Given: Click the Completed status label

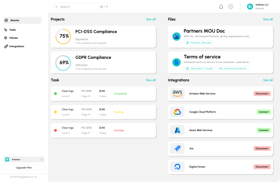Looking at the screenshot, I should (120, 94).
